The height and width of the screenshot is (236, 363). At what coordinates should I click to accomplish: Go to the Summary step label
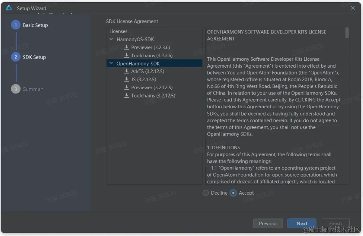click(x=33, y=89)
